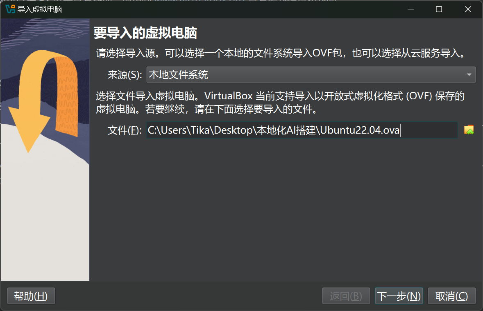Click the 下一步(N) button
The height and width of the screenshot is (311, 483).
tap(399, 296)
